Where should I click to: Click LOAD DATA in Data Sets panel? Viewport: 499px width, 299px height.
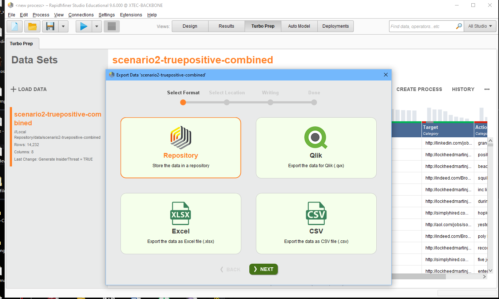click(x=28, y=89)
